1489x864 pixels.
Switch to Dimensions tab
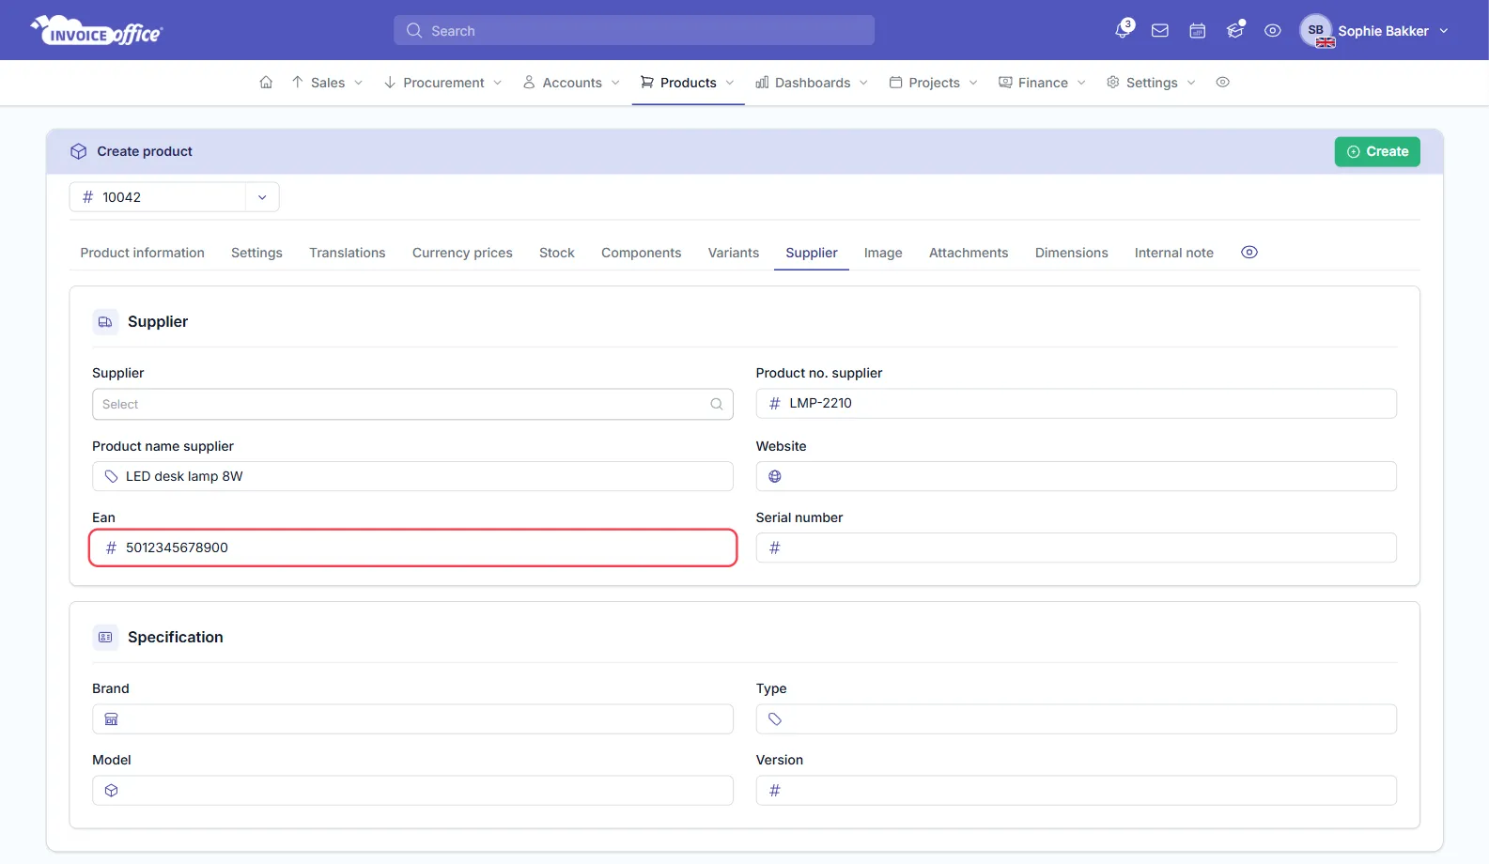pos(1071,253)
